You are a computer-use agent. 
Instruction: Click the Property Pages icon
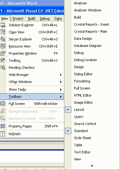pos(3,126)
